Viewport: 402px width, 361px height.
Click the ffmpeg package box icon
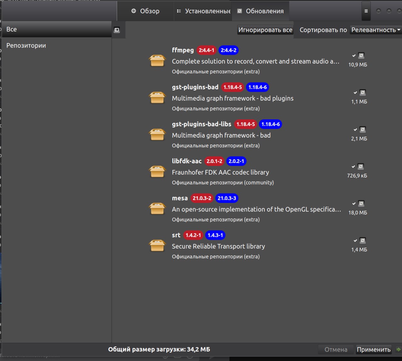point(157,60)
